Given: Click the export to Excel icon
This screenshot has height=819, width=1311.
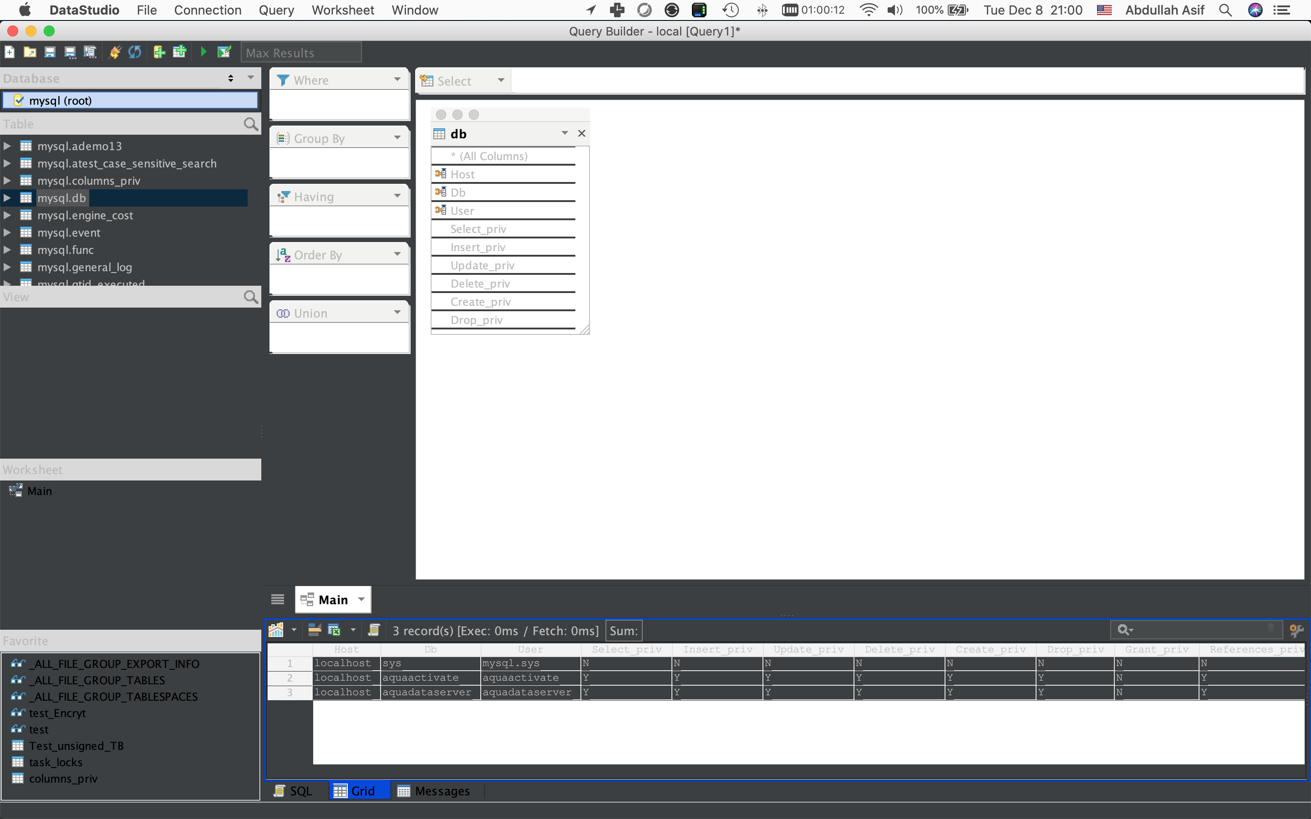Looking at the screenshot, I should (334, 630).
